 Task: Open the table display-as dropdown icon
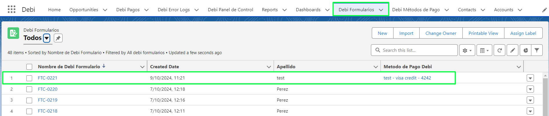tap(484, 50)
